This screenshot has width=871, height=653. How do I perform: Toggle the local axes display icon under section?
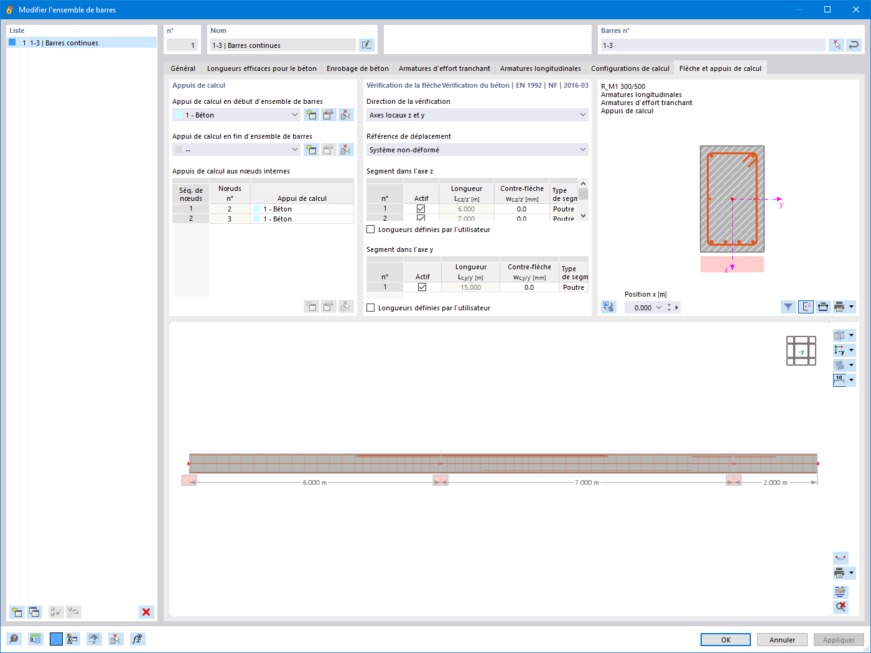pos(806,307)
